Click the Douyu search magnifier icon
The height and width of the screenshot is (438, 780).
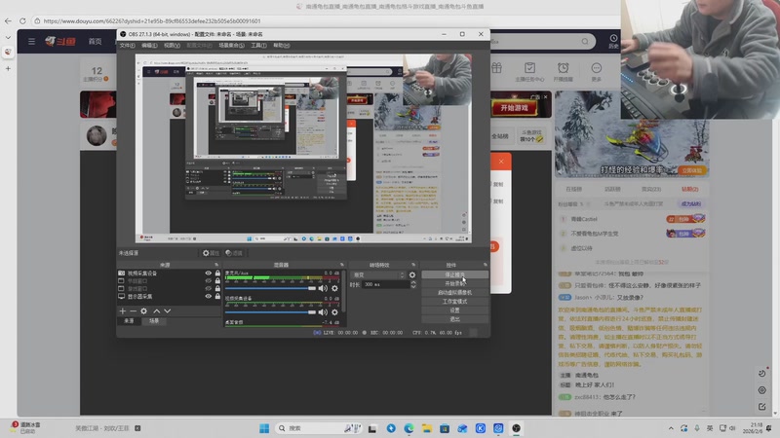[585, 42]
